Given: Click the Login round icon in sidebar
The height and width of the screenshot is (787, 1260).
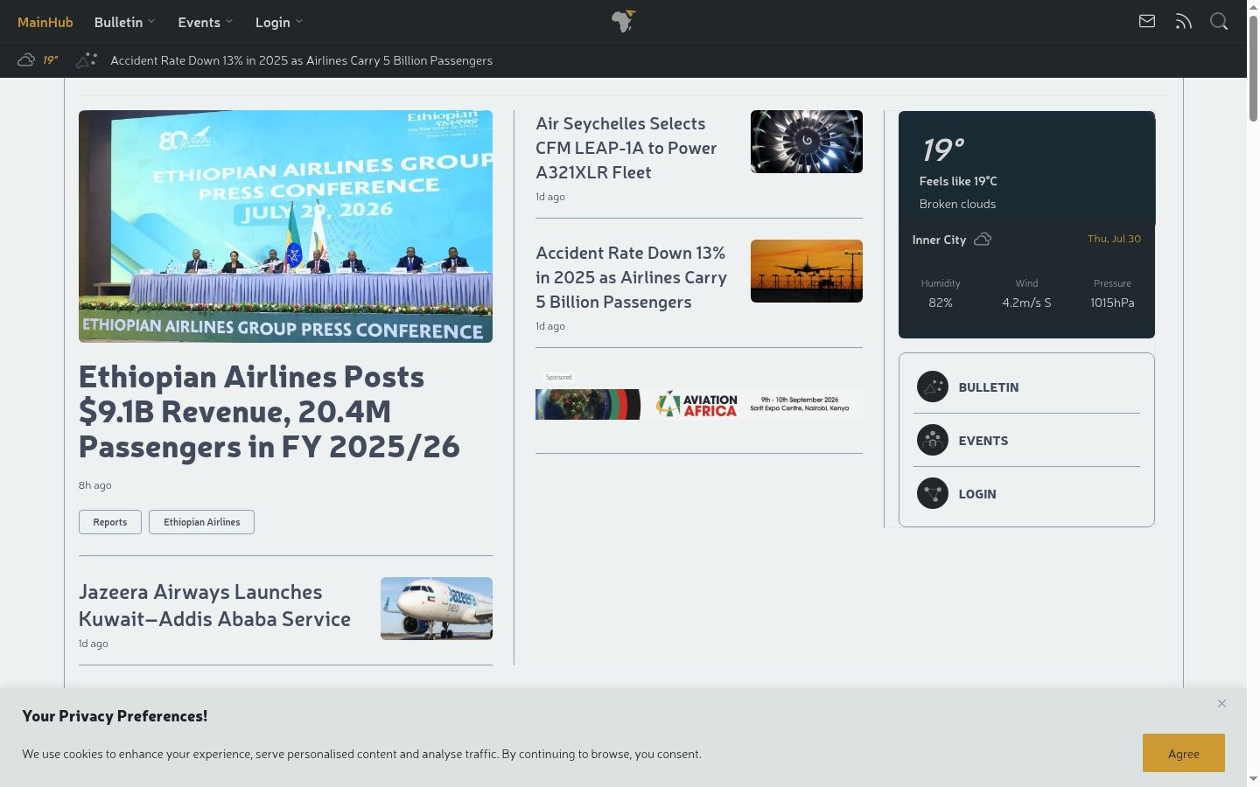Looking at the screenshot, I should (x=932, y=493).
